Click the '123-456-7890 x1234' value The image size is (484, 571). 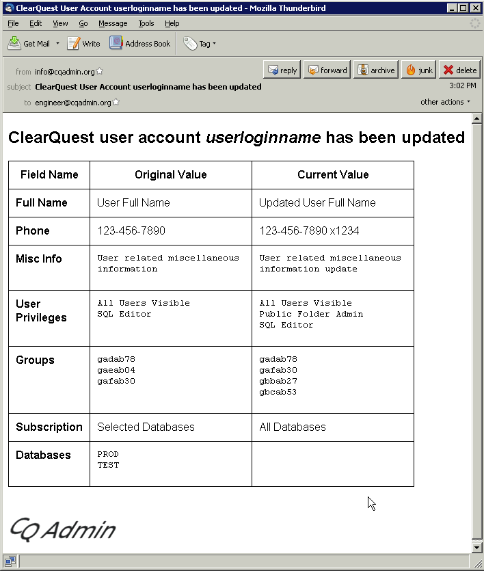(309, 231)
